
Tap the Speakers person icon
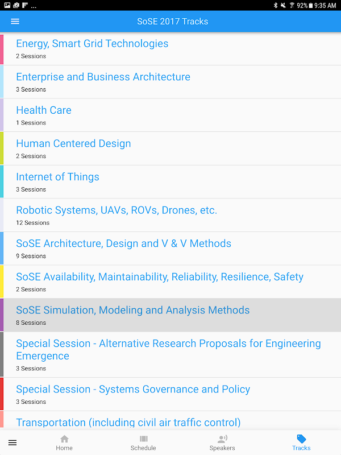(222, 439)
